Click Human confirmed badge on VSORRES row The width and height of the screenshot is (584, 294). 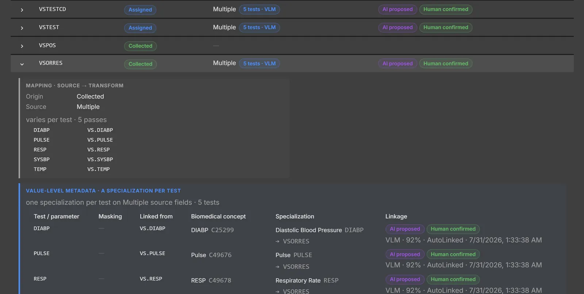click(x=446, y=64)
